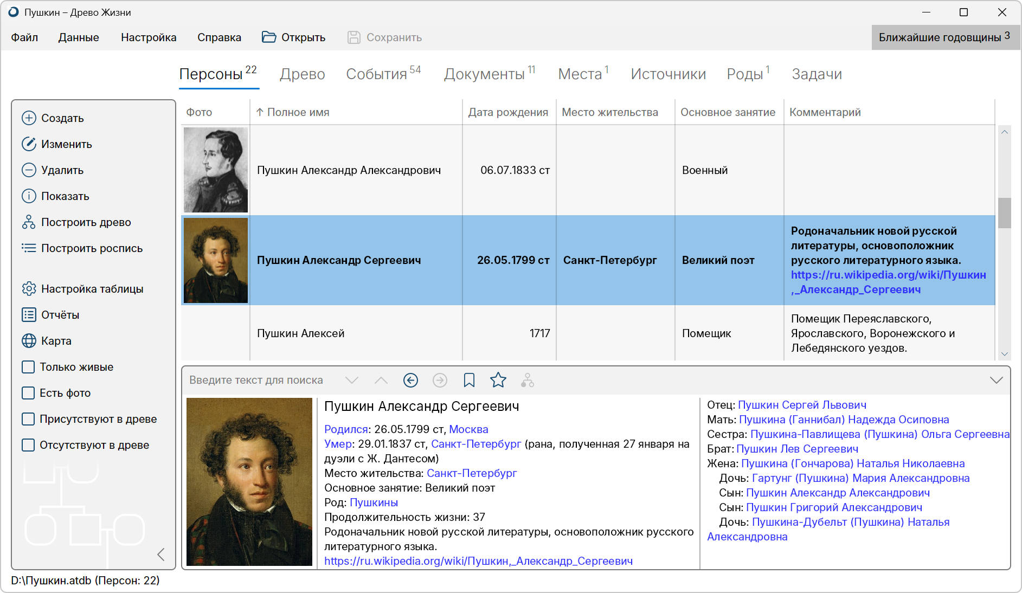Toggle the "Есть фото" checkbox

[x=28, y=393]
